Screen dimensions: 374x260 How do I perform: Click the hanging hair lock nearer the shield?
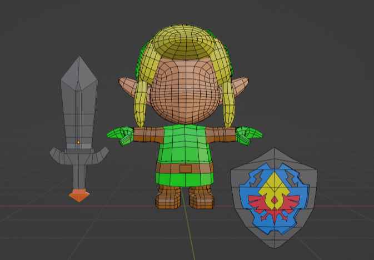[228, 104]
